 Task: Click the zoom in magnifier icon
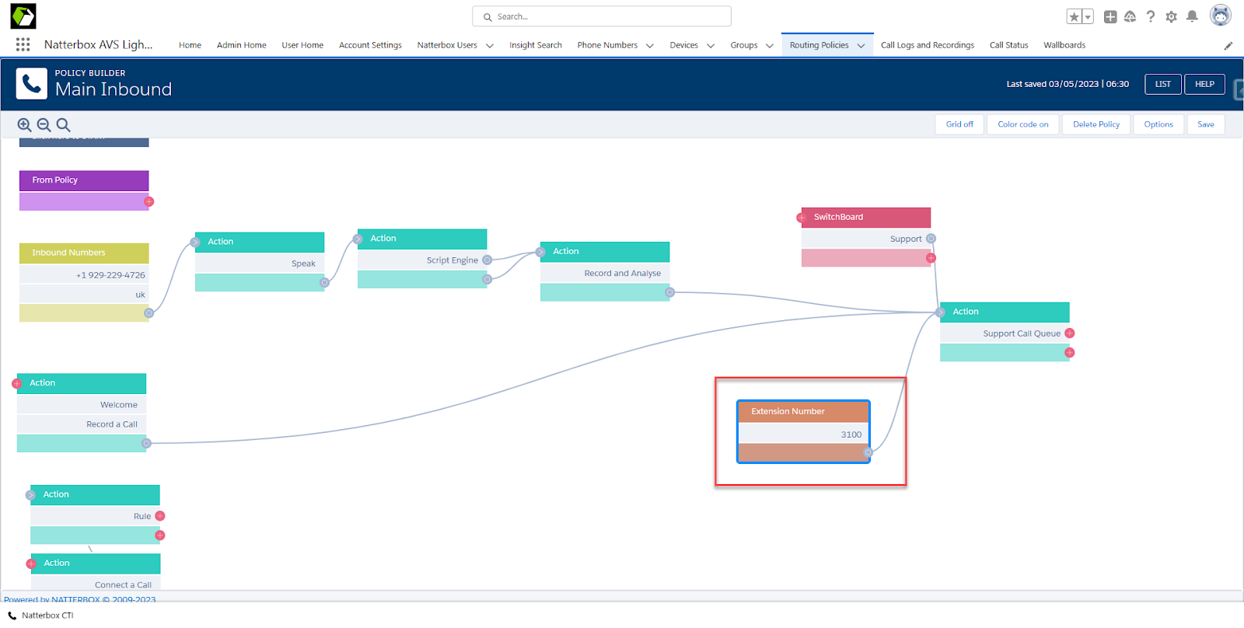point(24,125)
